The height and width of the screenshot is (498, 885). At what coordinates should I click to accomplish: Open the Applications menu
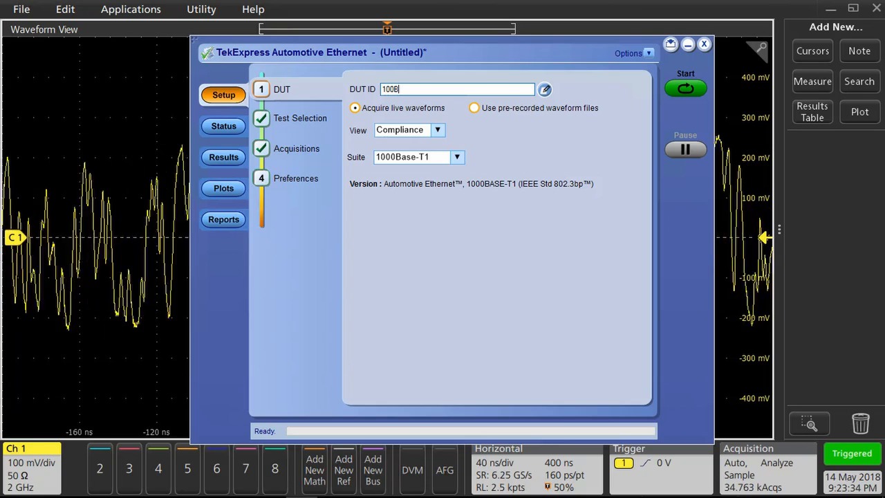pos(131,9)
